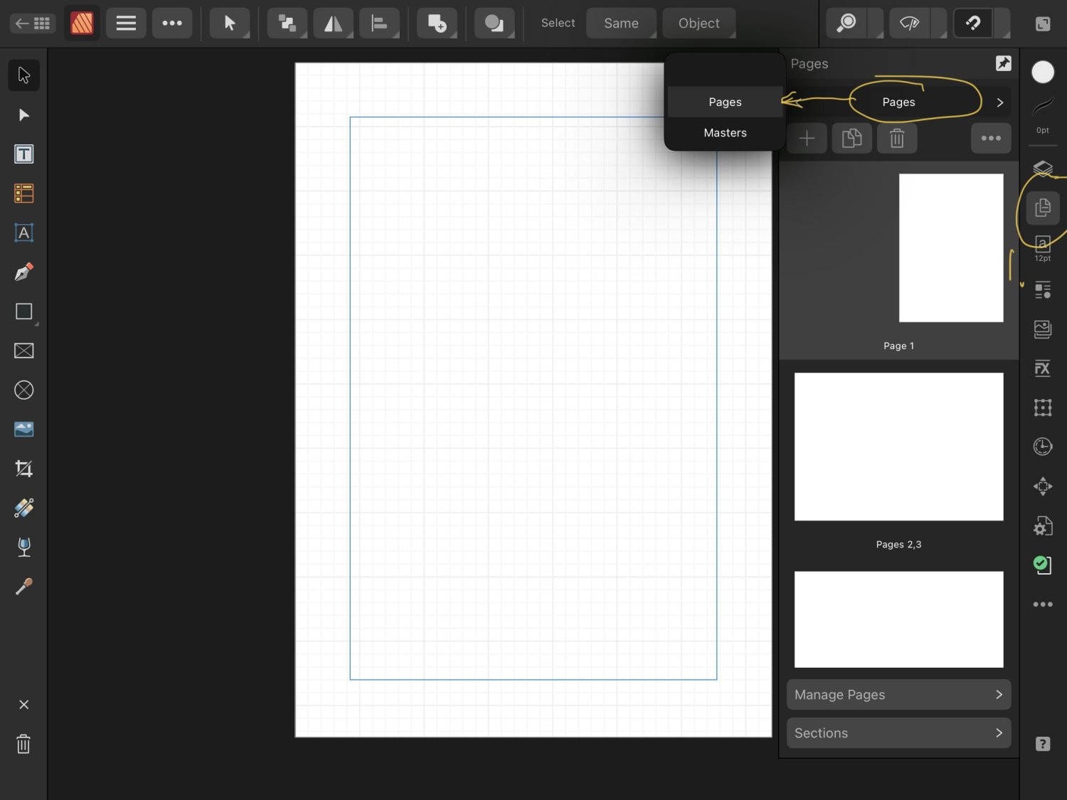This screenshot has width=1067, height=800.
Task: Expand the Sections row
Action: pyautogui.click(x=898, y=733)
